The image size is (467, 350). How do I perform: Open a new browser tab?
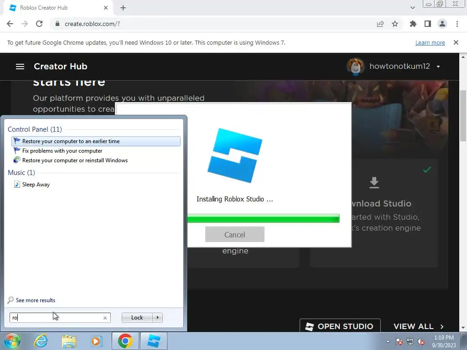pyautogui.click(x=123, y=8)
